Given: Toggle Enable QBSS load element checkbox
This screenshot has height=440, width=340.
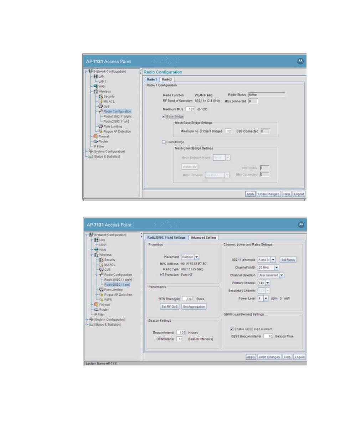Looking at the screenshot, I should click(x=232, y=329).
